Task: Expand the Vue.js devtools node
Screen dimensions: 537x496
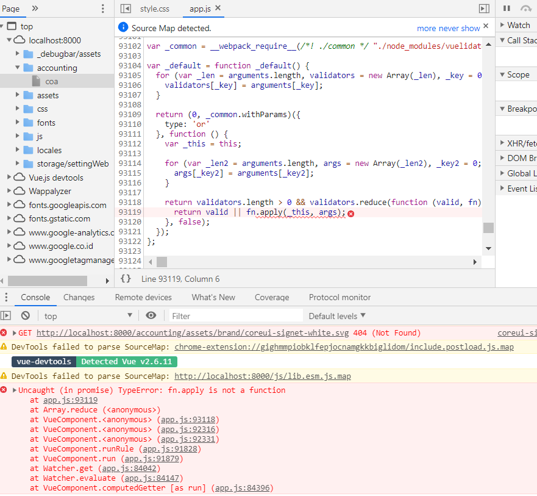Action: click(x=9, y=177)
